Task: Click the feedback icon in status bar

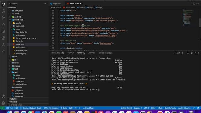Action: pos(194,108)
